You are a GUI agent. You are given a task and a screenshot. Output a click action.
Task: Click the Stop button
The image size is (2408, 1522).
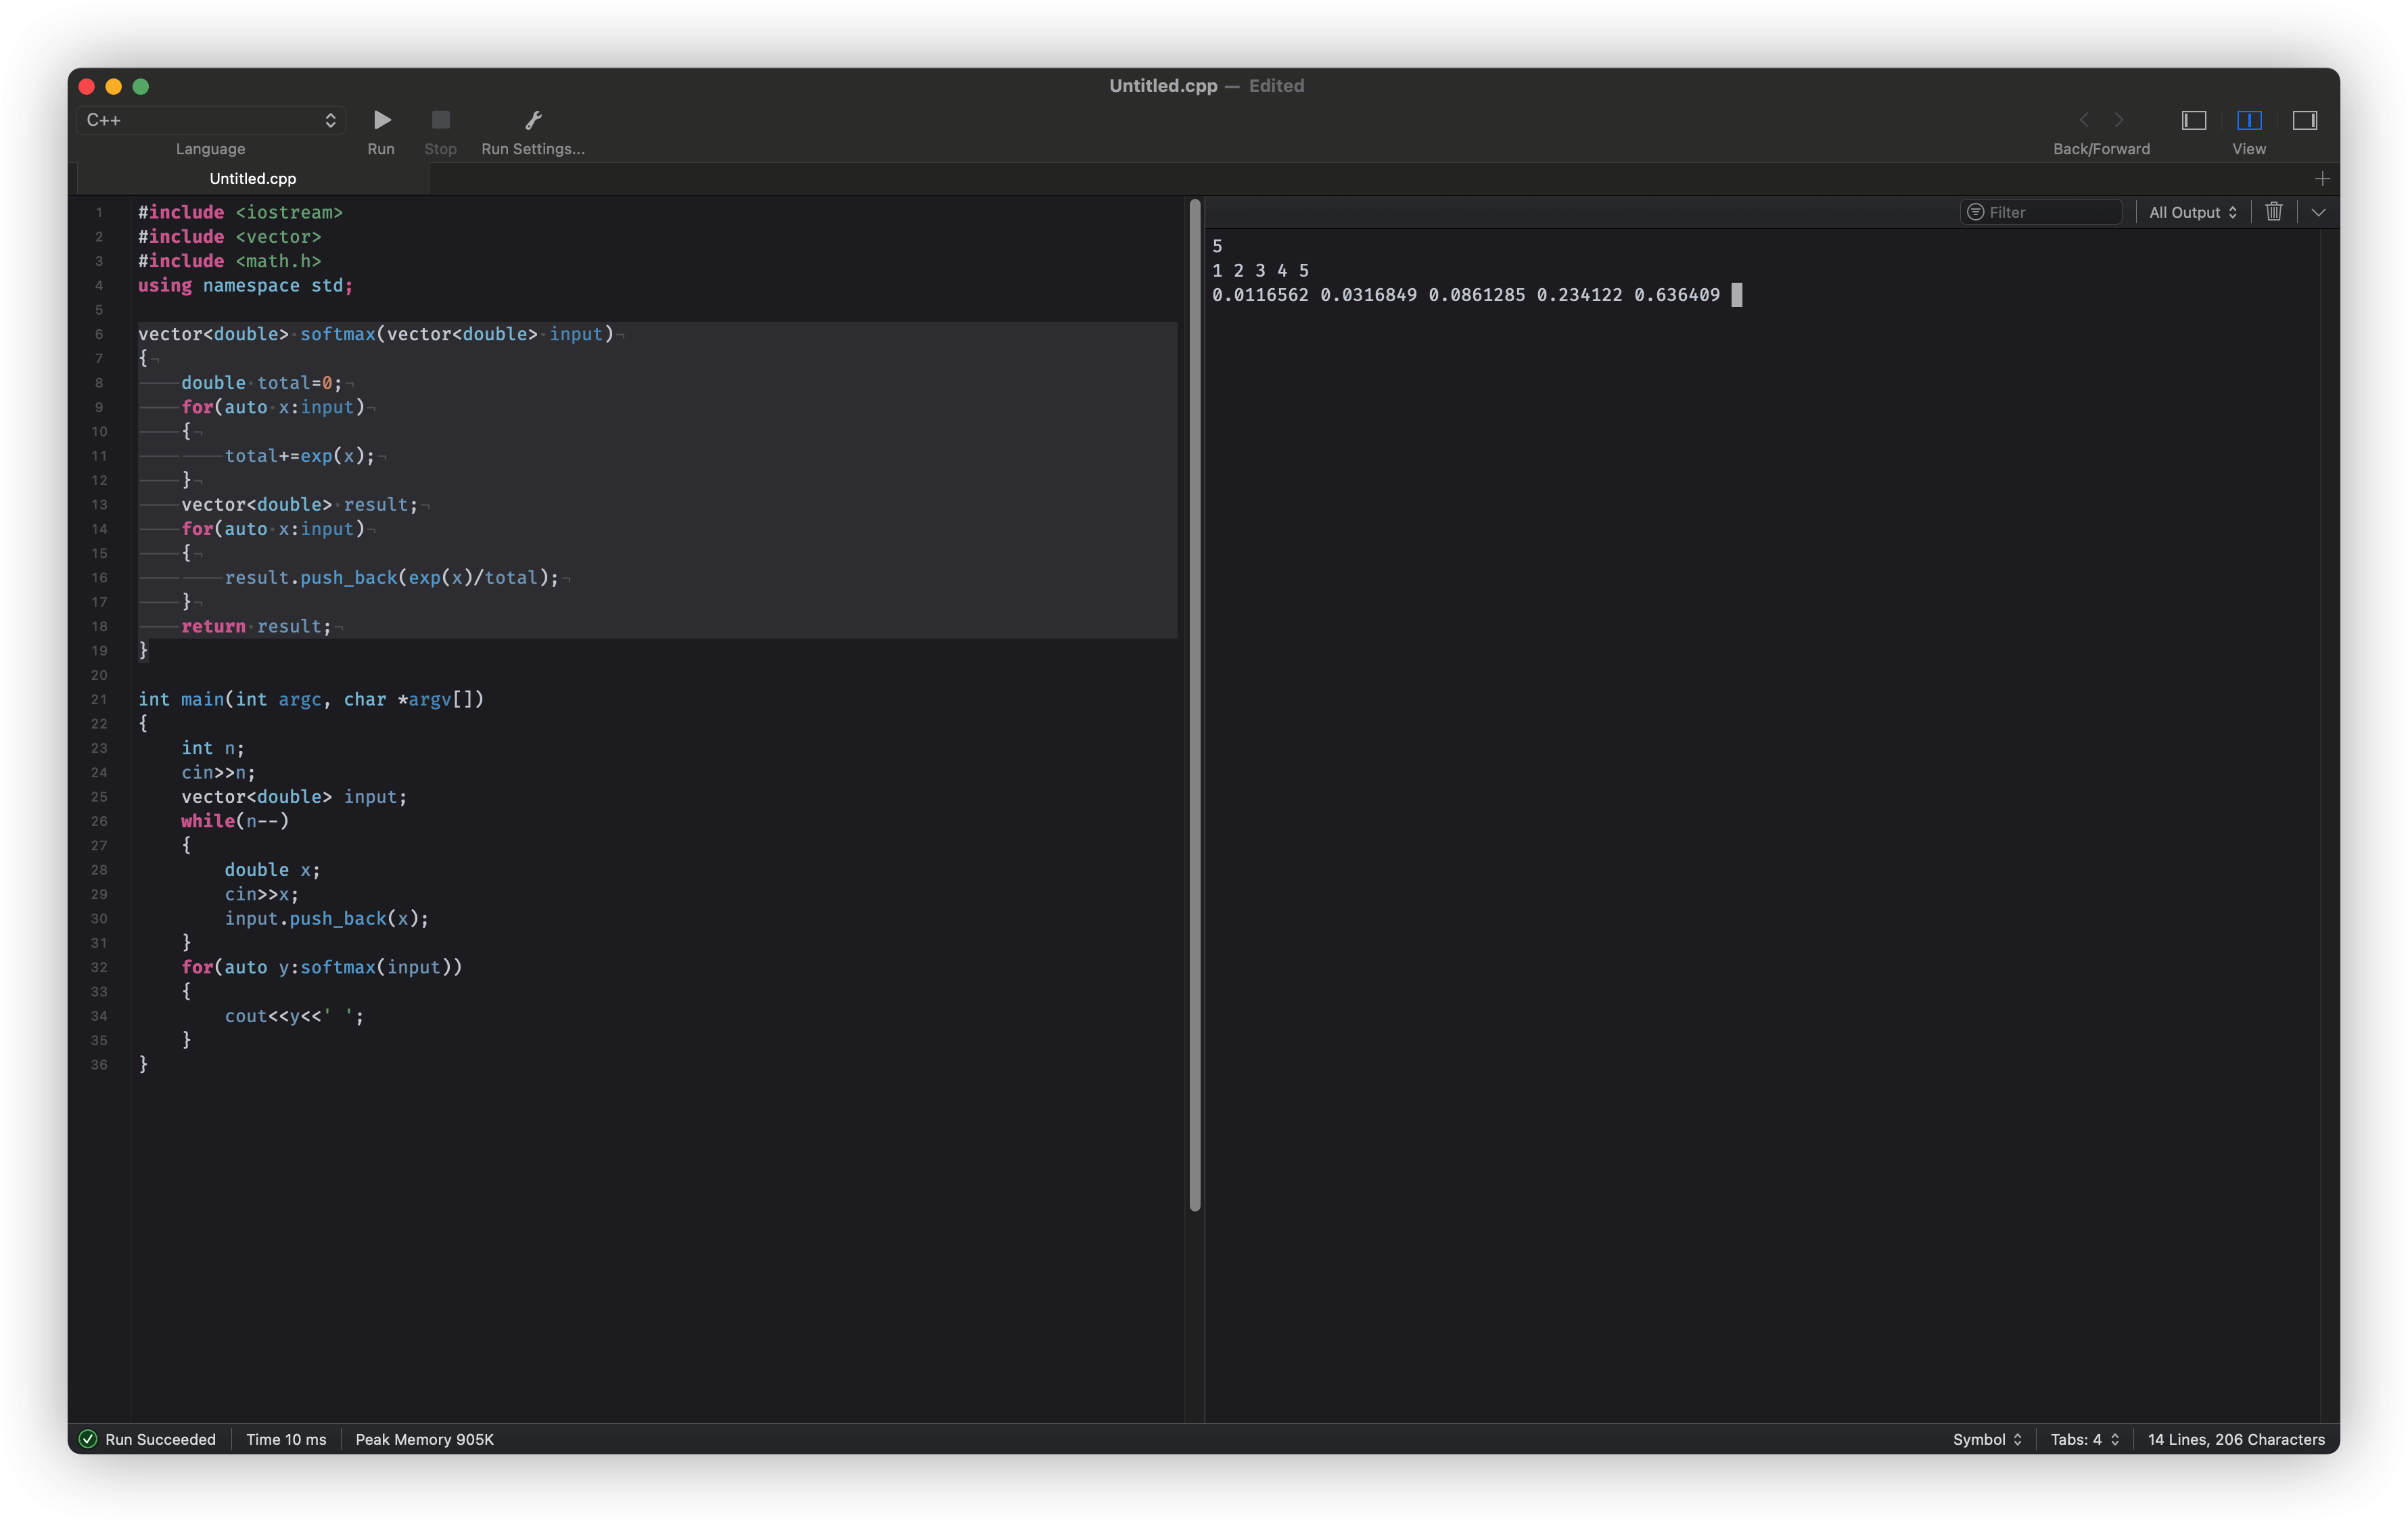(x=440, y=120)
